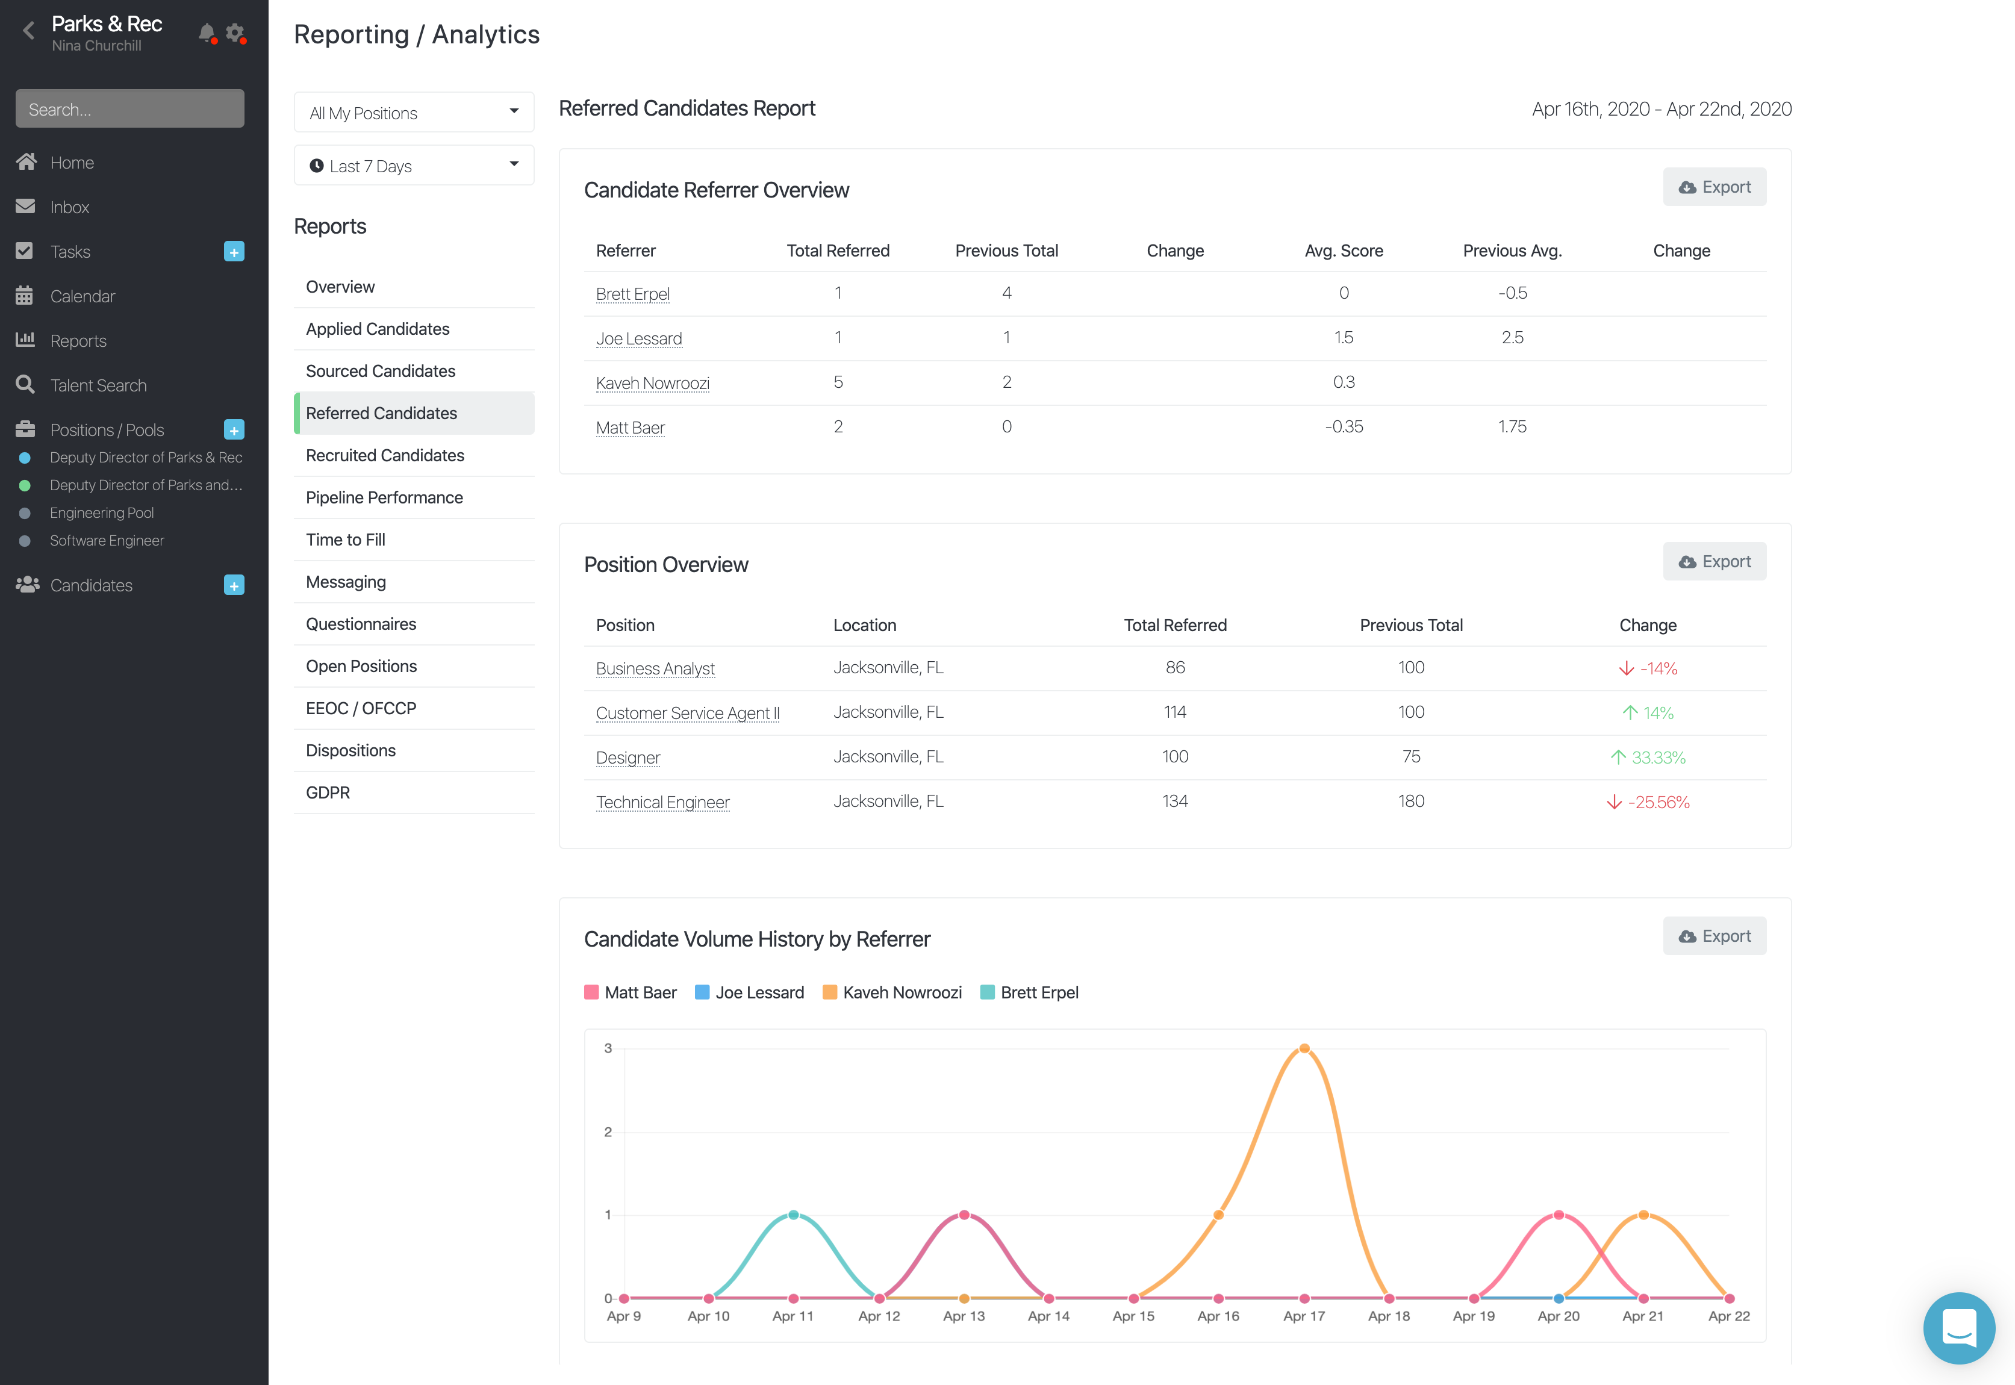Open Engineering Pool under Positions / Pools
The height and width of the screenshot is (1385, 2015).
[102, 513]
